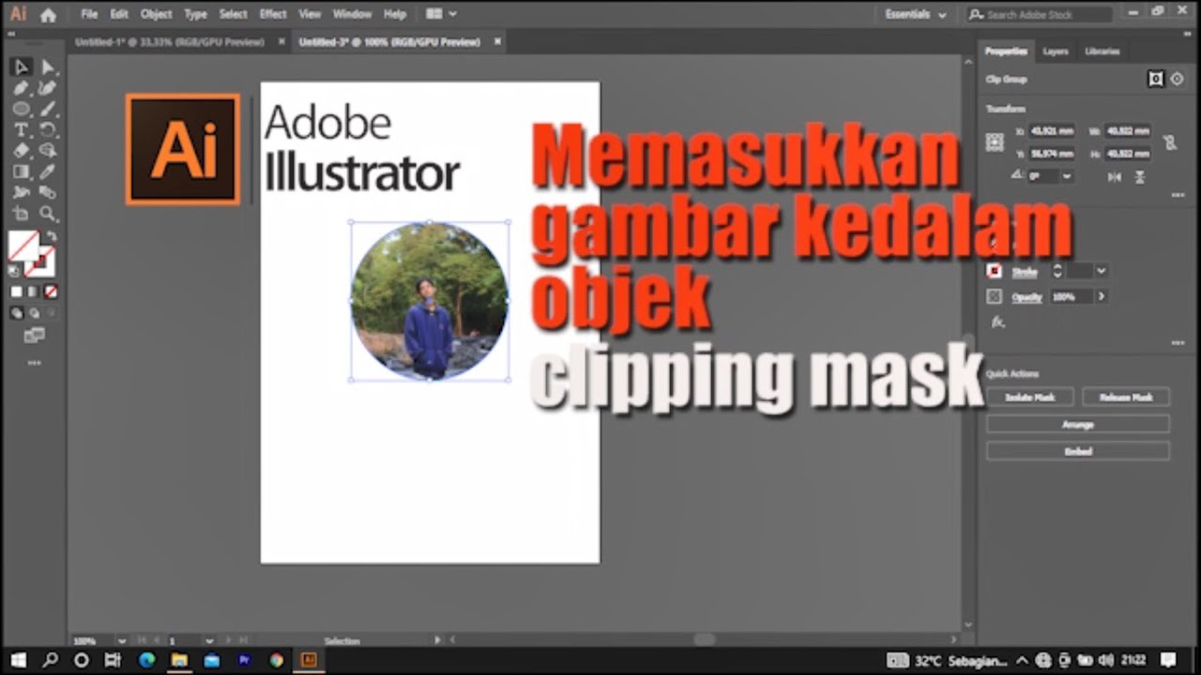The image size is (1201, 675).
Task: Select the Eraser tool
Action: pyautogui.click(x=21, y=150)
